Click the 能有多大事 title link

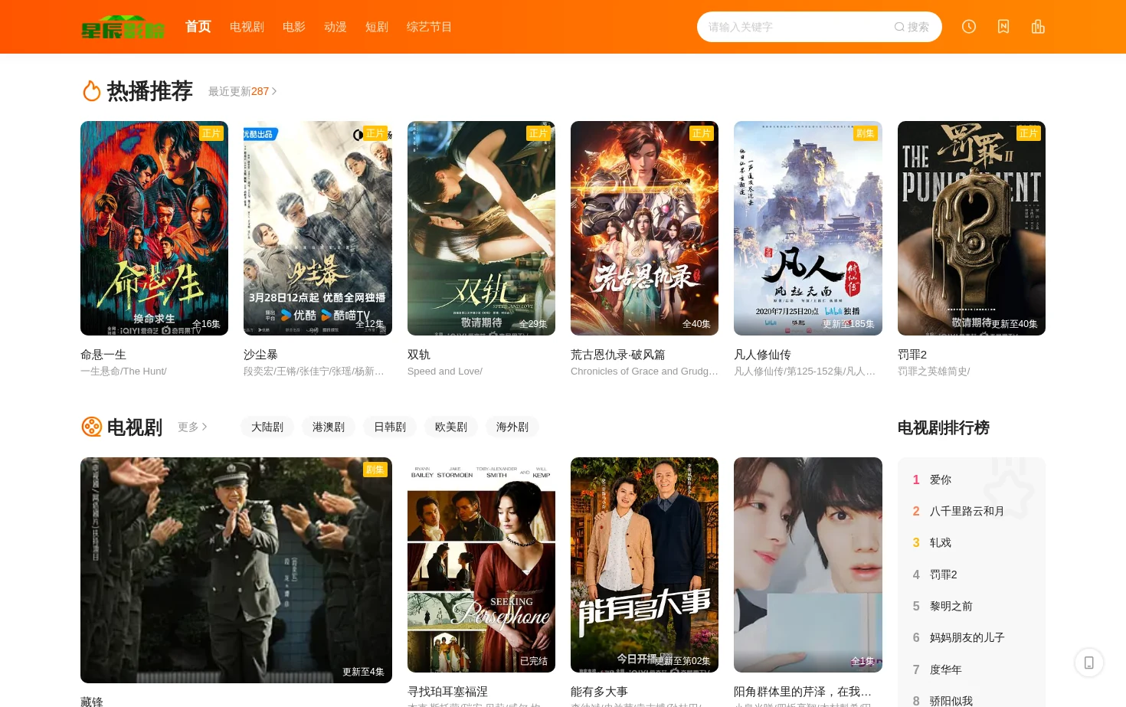point(599,692)
